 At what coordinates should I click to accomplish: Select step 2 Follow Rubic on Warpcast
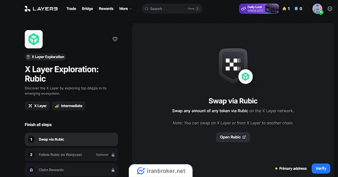click(x=71, y=154)
